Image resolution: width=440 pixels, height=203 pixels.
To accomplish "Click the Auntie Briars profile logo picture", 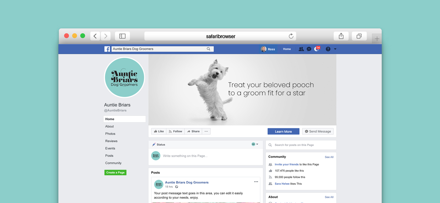I will pyautogui.click(x=125, y=78).
